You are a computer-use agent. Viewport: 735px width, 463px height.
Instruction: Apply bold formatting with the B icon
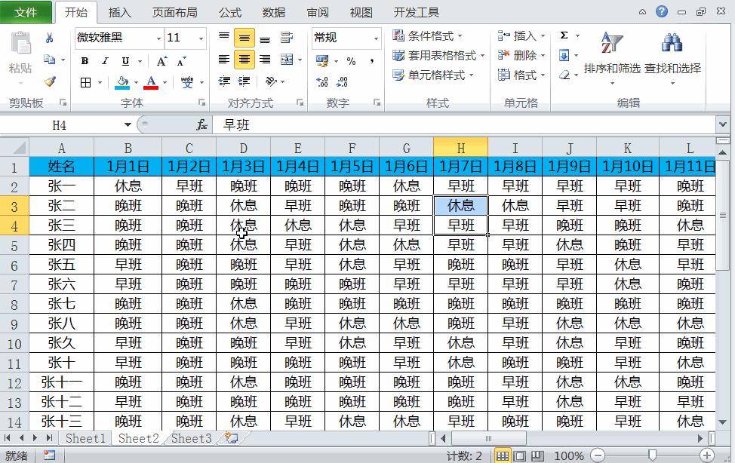tap(84, 60)
